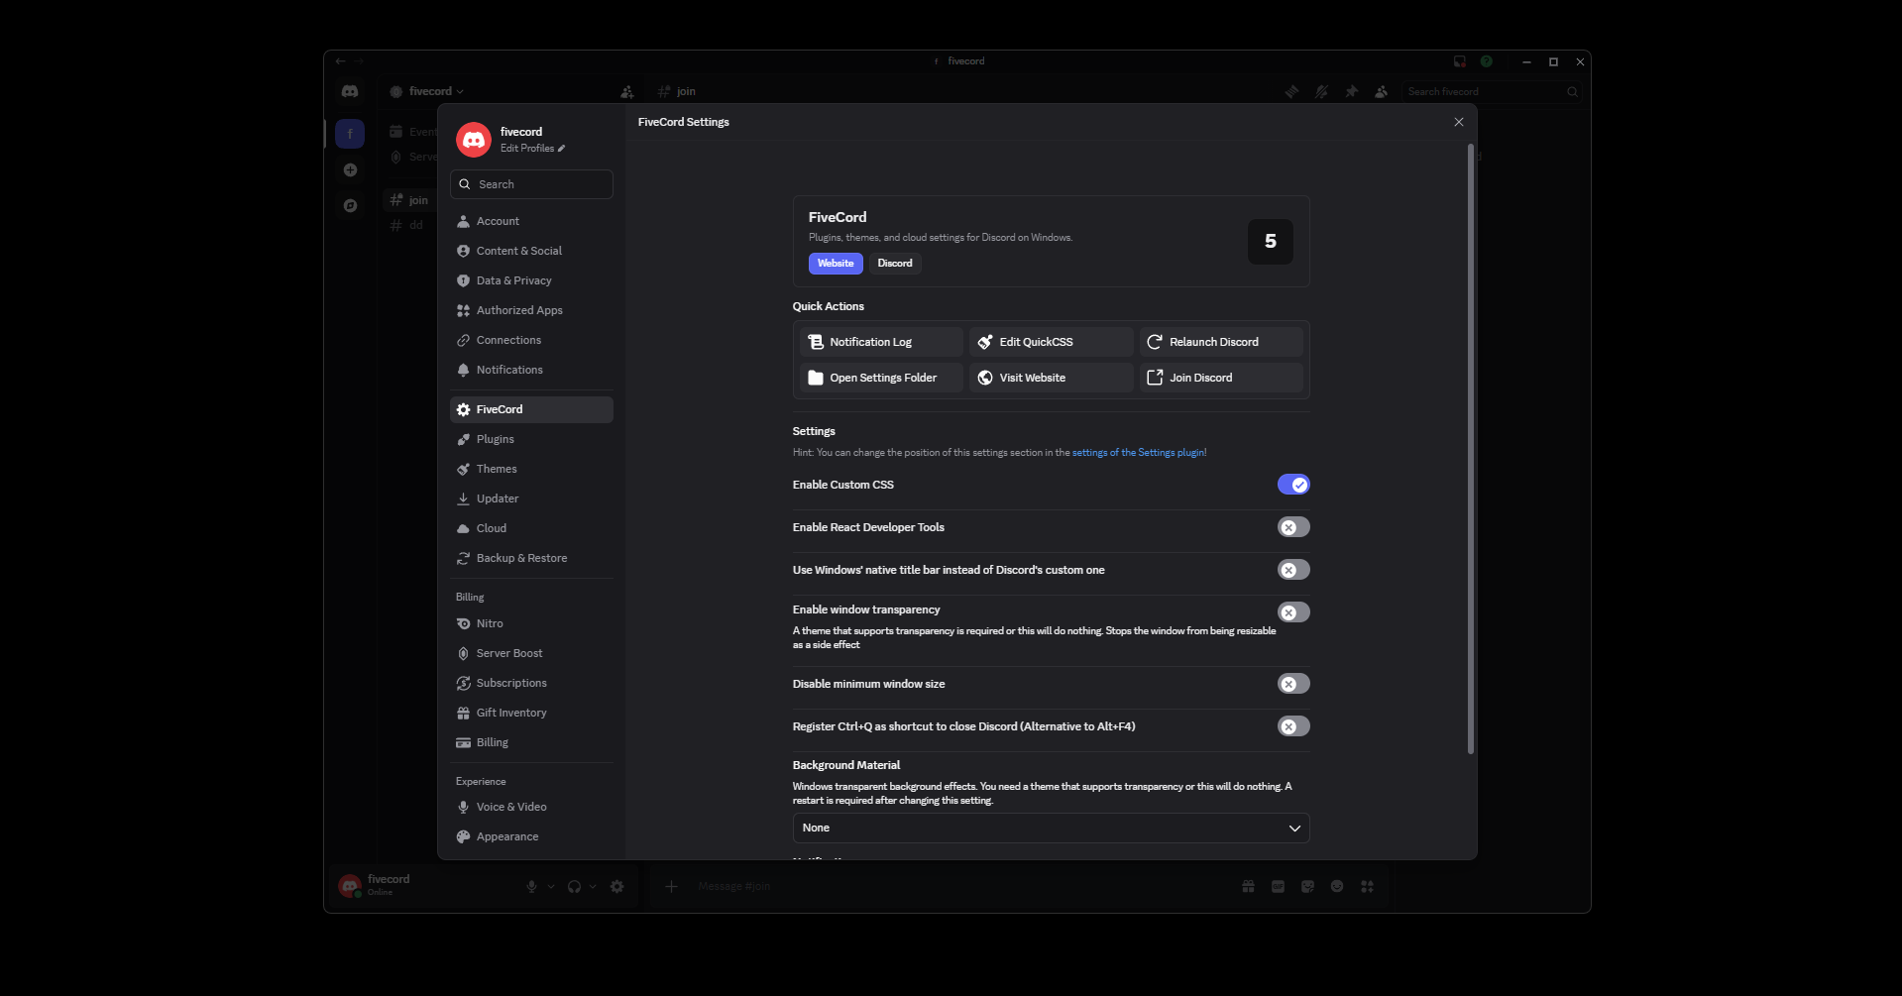
Task: Go to Data & Privacy settings
Action: [531, 280]
